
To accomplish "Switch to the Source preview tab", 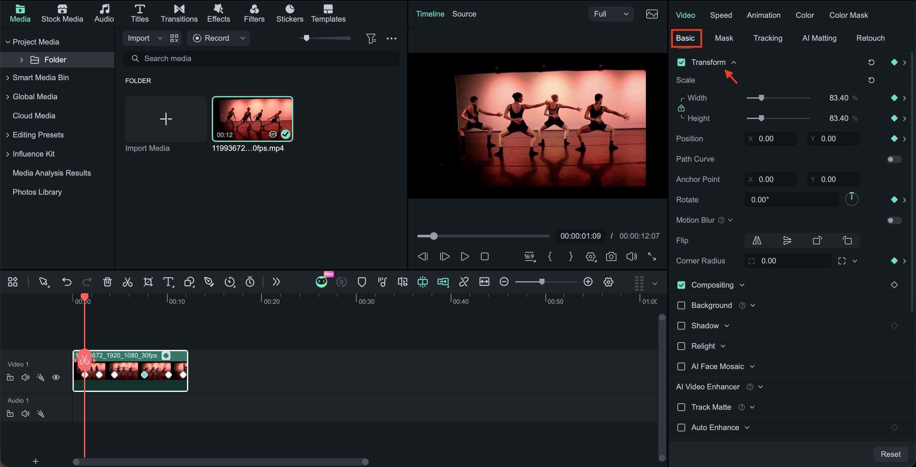I will point(464,14).
